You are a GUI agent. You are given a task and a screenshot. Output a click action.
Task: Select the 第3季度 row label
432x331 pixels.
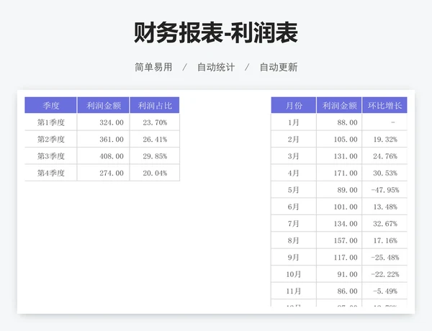50,156
